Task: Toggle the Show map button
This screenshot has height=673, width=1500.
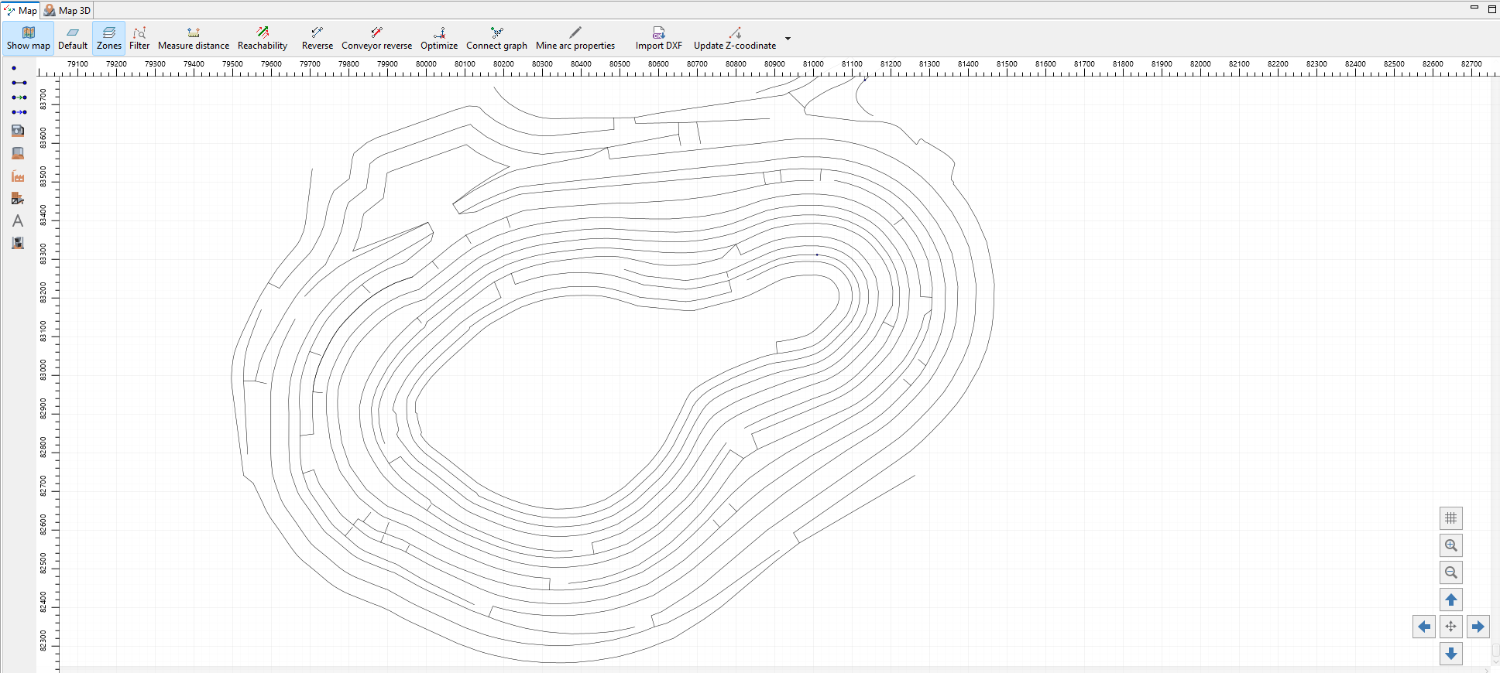Action: click(29, 38)
